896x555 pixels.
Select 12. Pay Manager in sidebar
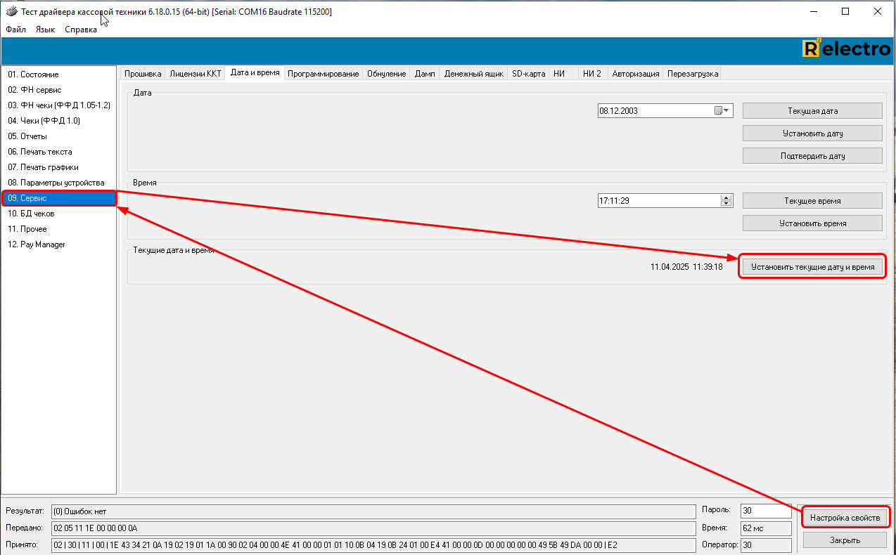pyautogui.click(x=37, y=244)
